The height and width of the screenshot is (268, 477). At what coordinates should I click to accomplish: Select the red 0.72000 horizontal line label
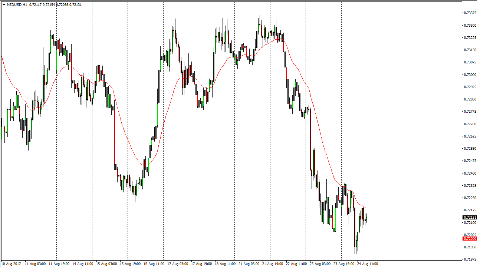click(x=469, y=239)
